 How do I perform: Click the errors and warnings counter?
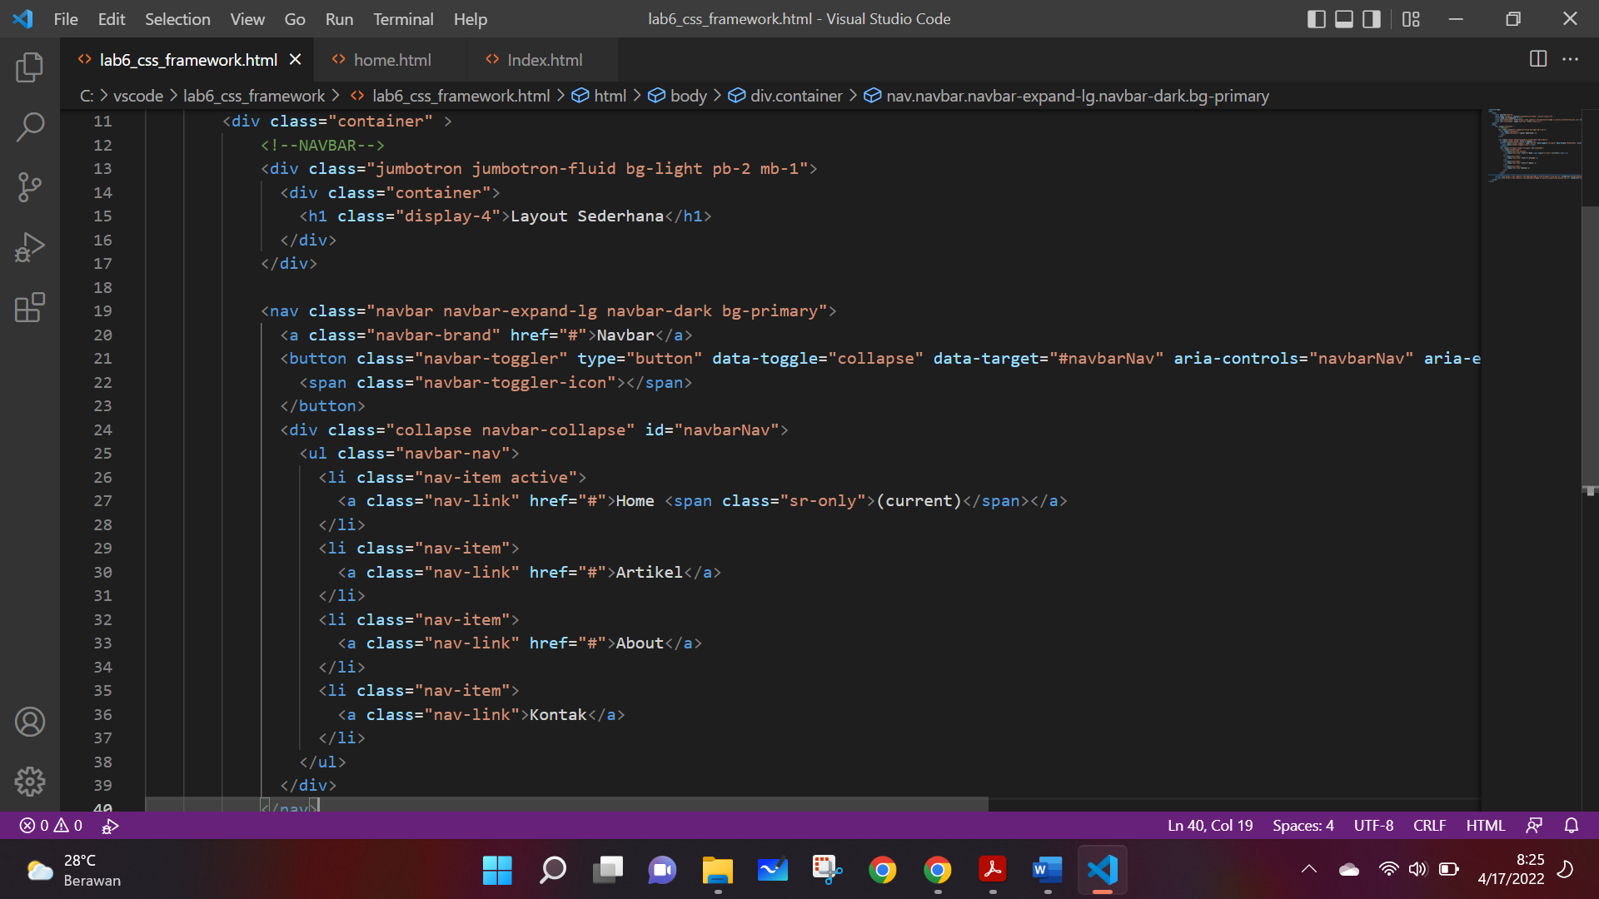pos(50,825)
